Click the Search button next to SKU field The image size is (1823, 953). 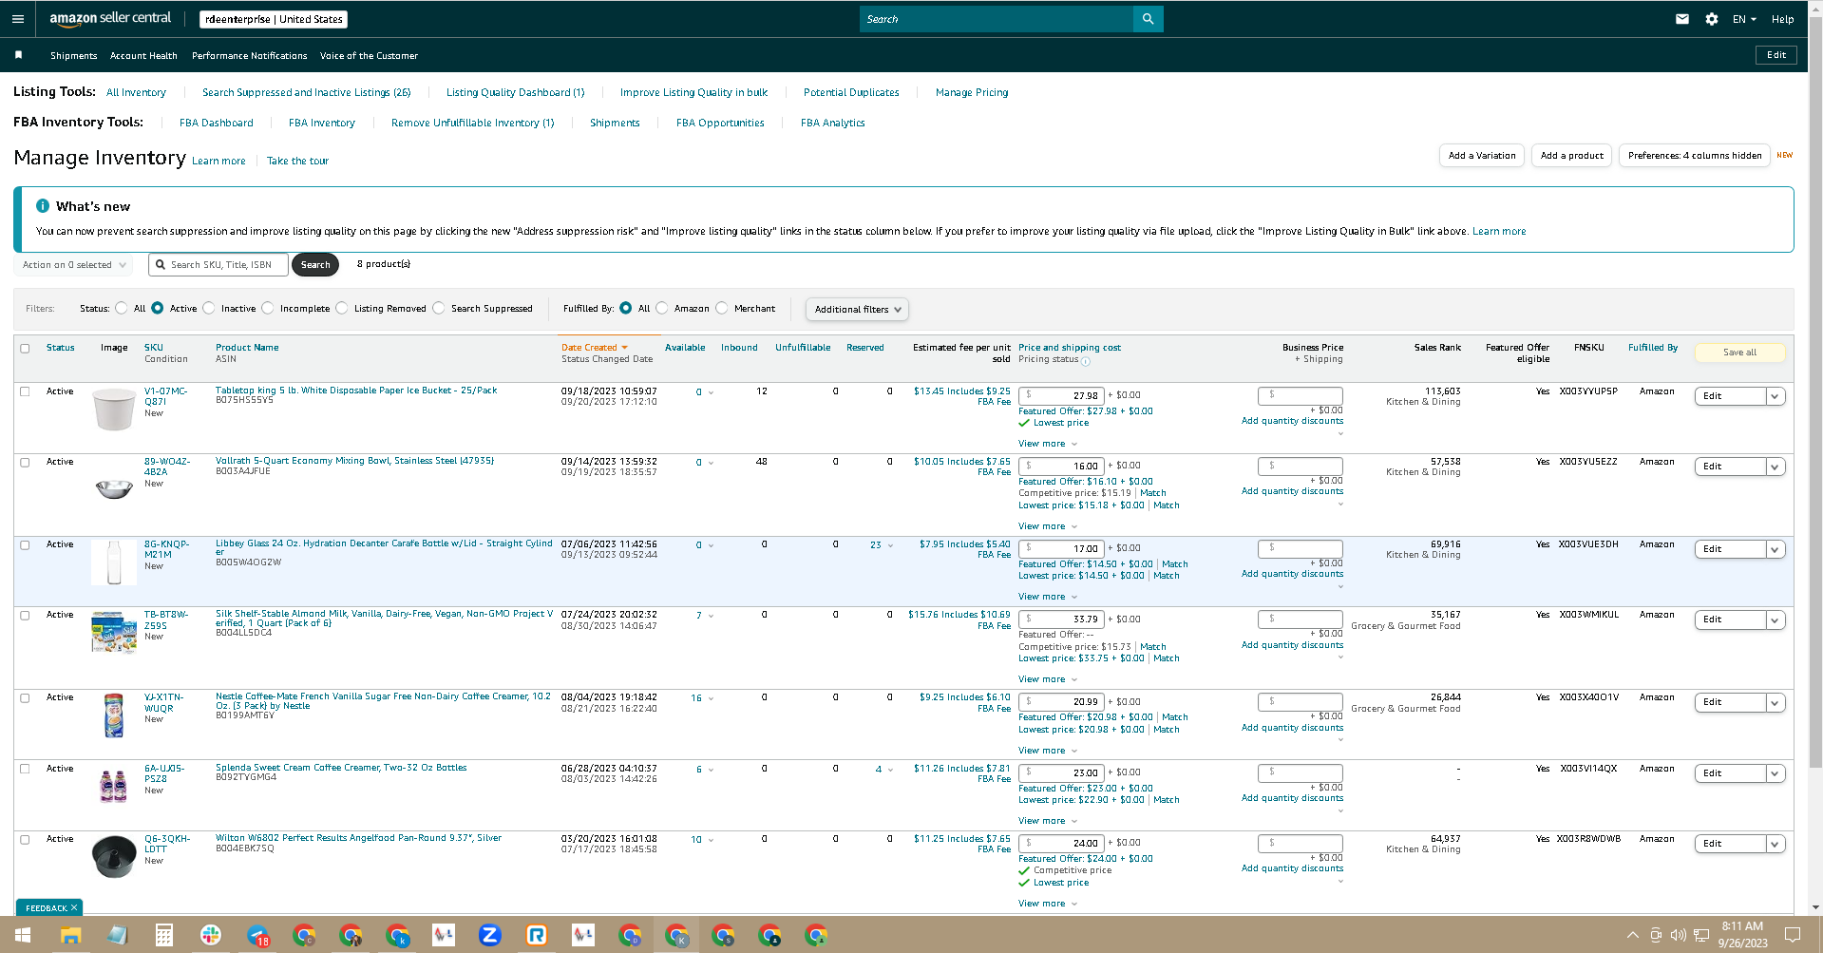(x=315, y=265)
